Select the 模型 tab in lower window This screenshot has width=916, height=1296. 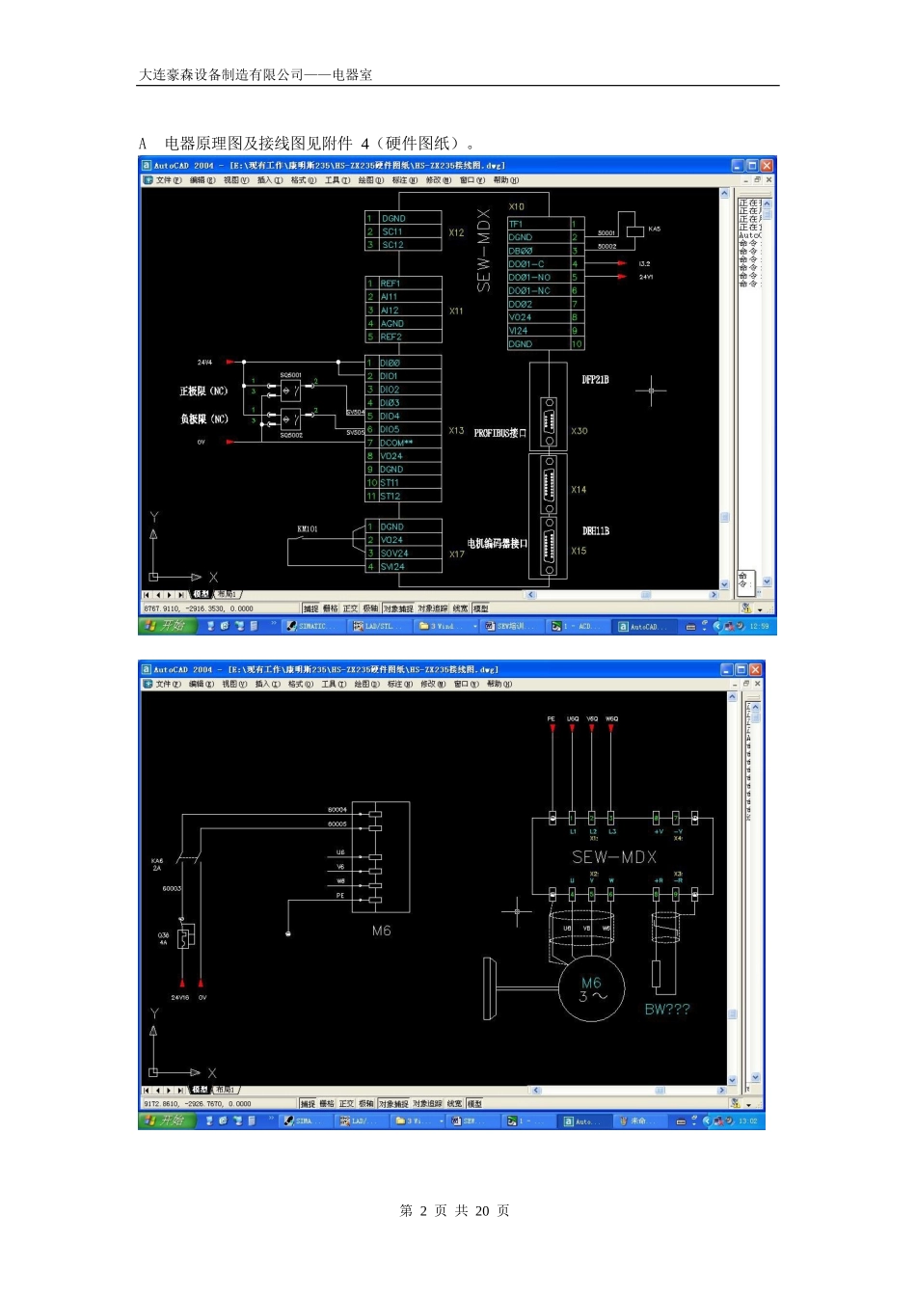[200, 1090]
